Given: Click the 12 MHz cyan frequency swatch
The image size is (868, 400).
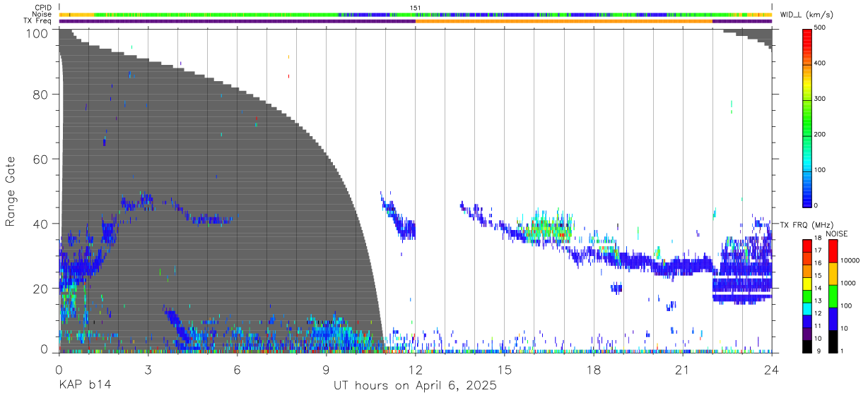Looking at the screenshot, I should click(807, 308).
